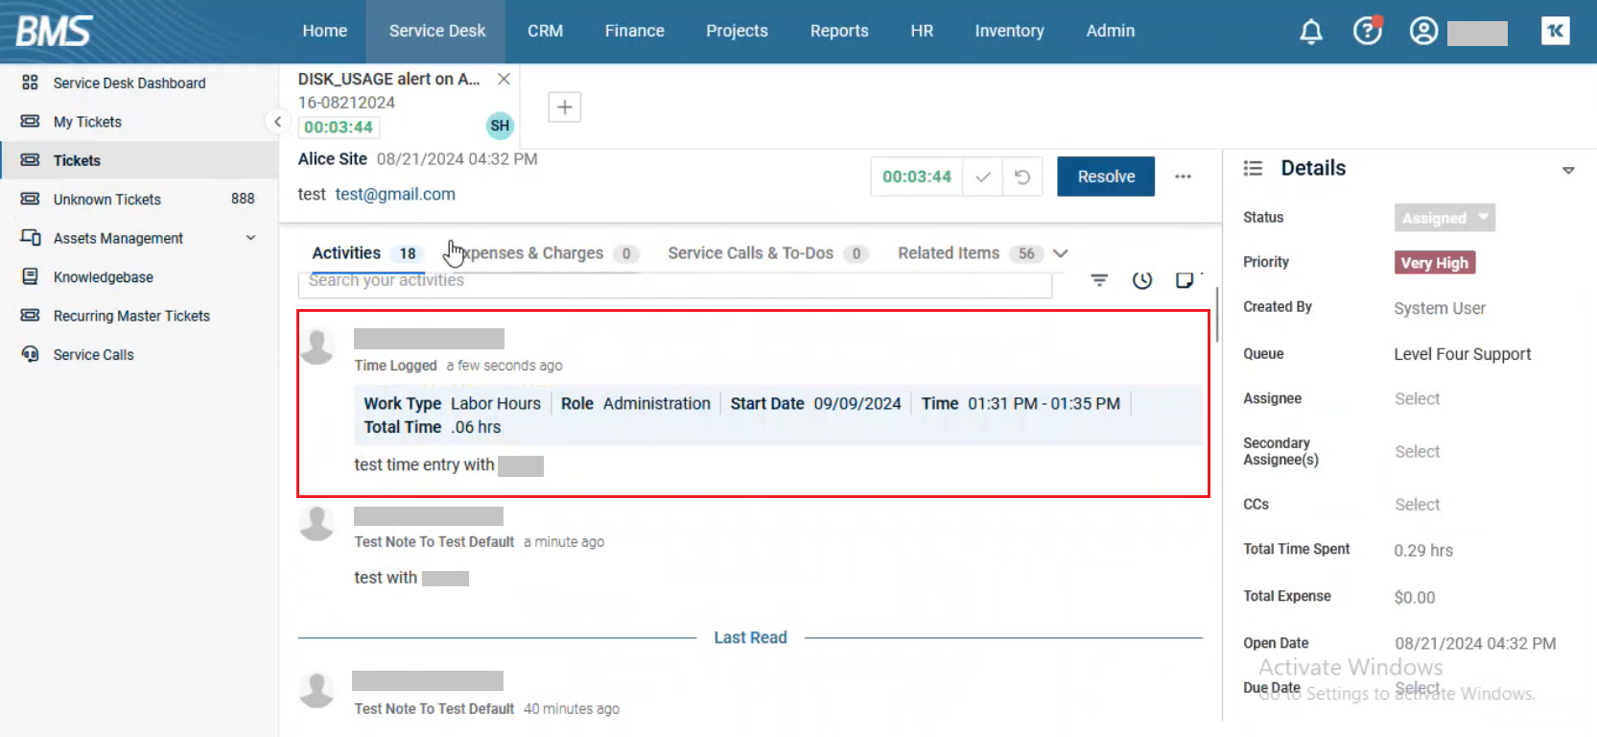Confirm timer with checkmark icon
The width and height of the screenshot is (1597, 737).
click(982, 177)
